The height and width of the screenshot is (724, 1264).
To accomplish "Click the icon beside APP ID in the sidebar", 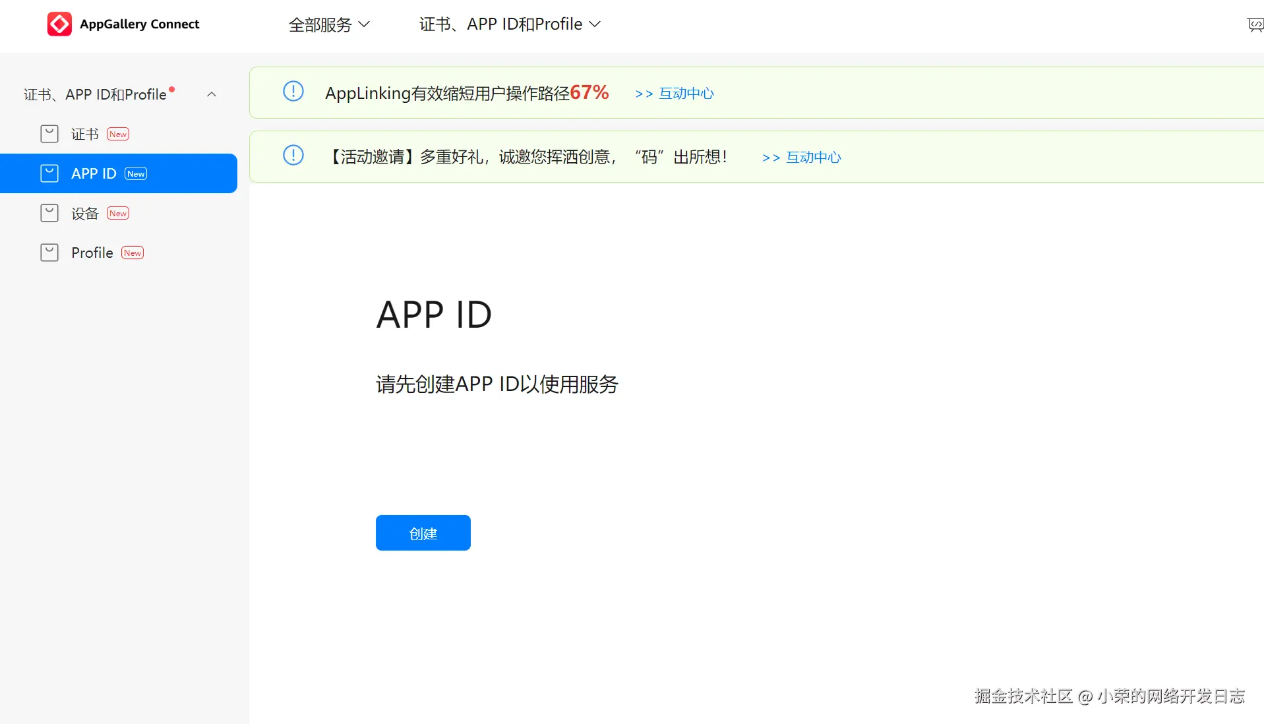I will (x=49, y=173).
